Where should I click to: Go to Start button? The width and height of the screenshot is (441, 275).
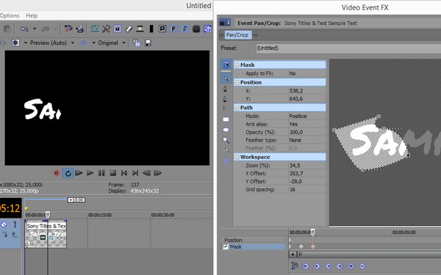(x=124, y=173)
